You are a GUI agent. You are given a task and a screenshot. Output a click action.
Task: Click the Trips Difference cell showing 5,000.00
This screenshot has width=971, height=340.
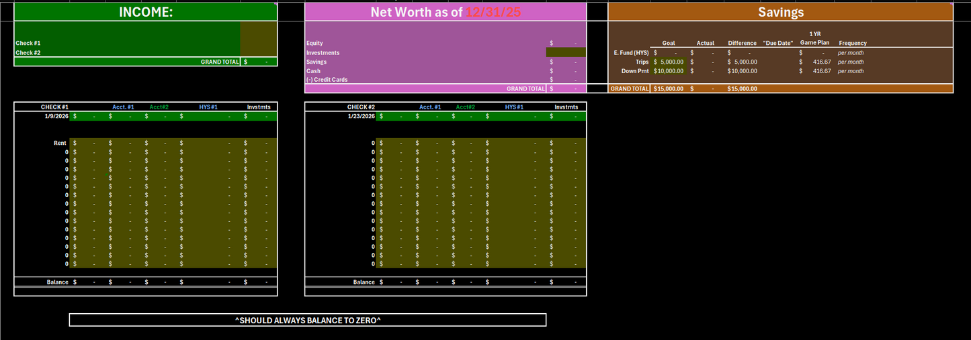(742, 62)
